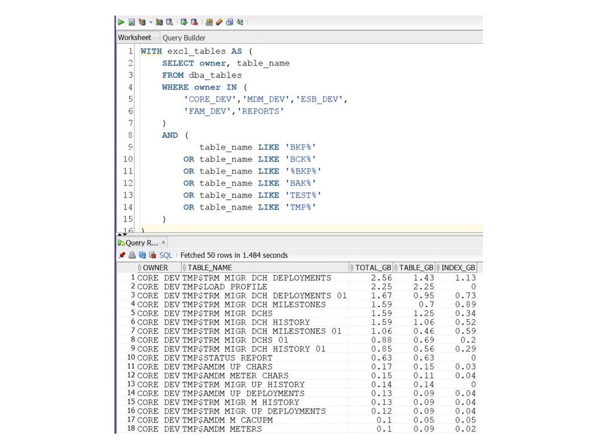Select cell TMP$AMDM_METER_CHARS
Viewport: 597px width, 448px height.
tap(264, 376)
